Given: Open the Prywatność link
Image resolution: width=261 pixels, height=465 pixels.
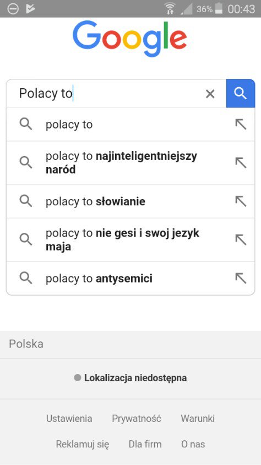Looking at the screenshot, I should coord(137,419).
